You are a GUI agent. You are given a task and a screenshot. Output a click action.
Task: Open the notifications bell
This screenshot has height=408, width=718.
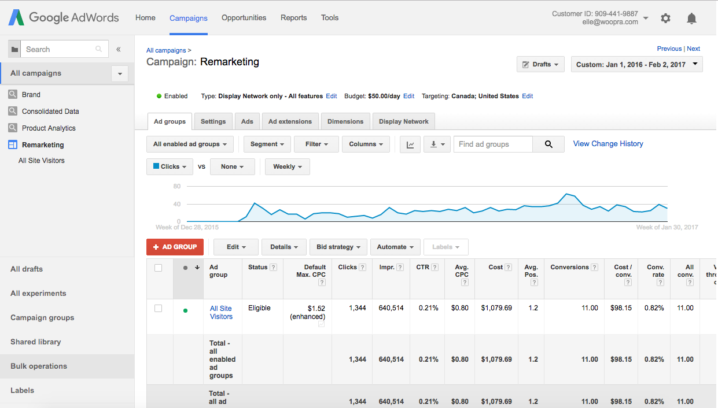691,18
